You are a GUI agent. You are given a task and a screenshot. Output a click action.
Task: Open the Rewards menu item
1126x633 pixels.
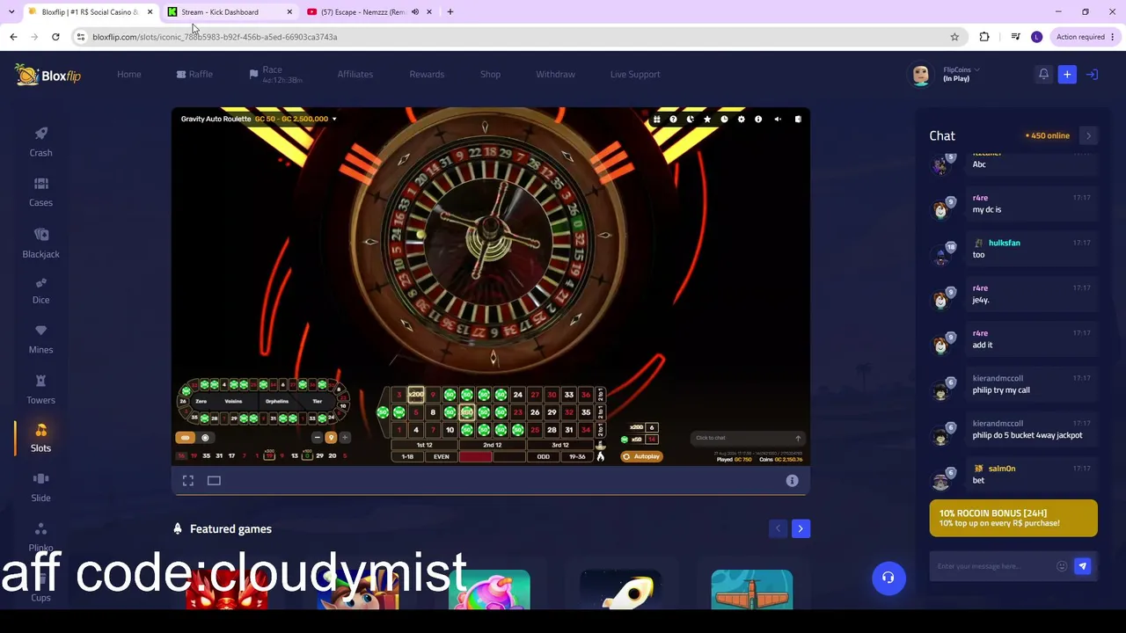(427, 75)
